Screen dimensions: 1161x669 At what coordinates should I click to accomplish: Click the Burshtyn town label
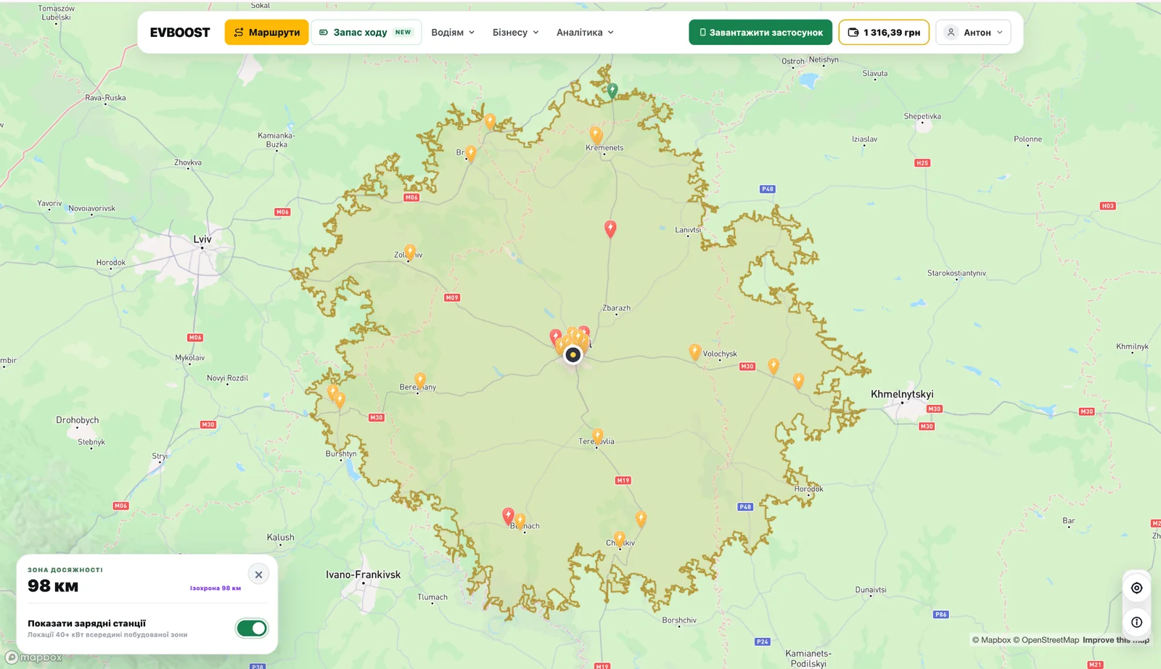(x=341, y=454)
